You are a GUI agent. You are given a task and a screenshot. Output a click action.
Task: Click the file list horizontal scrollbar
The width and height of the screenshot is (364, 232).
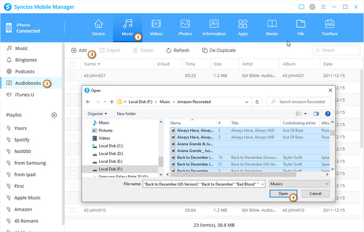[x=233, y=174]
